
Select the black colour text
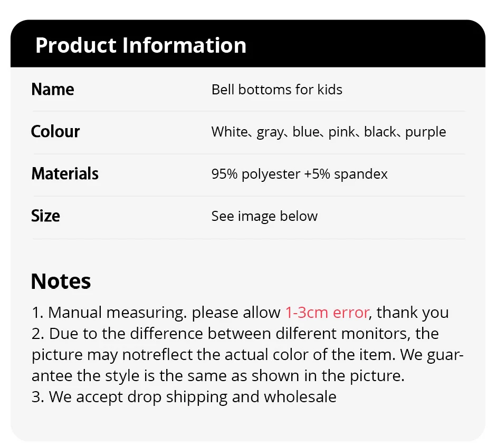(380, 132)
